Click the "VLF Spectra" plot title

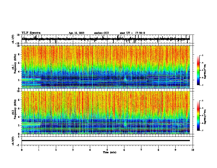click(x=31, y=33)
